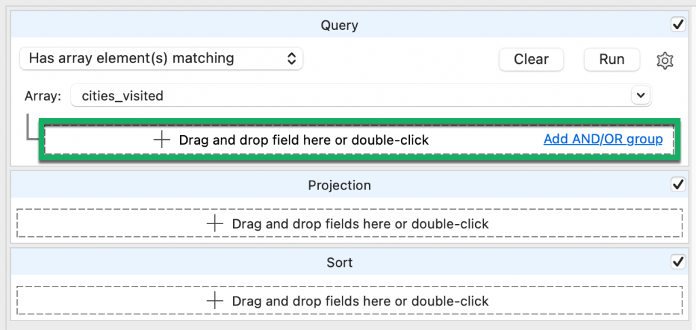Select the Projection section header
Image resolution: width=696 pixels, height=330 pixels.
pos(339,185)
